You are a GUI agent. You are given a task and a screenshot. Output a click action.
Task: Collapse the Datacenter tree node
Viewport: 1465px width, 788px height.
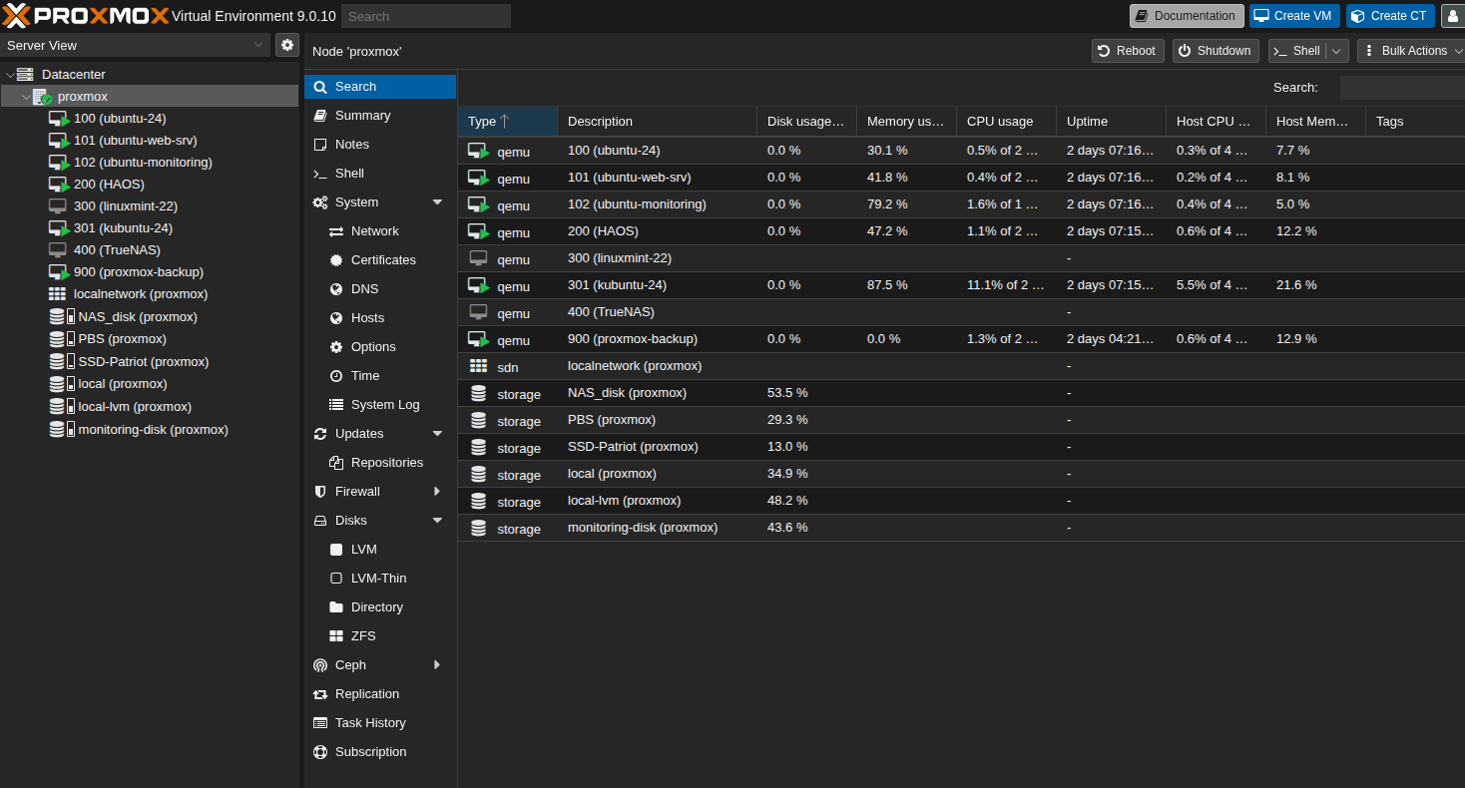[10, 75]
